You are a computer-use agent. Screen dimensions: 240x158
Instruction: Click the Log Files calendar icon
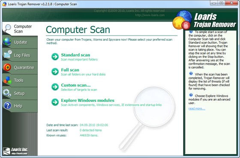coord(8,54)
